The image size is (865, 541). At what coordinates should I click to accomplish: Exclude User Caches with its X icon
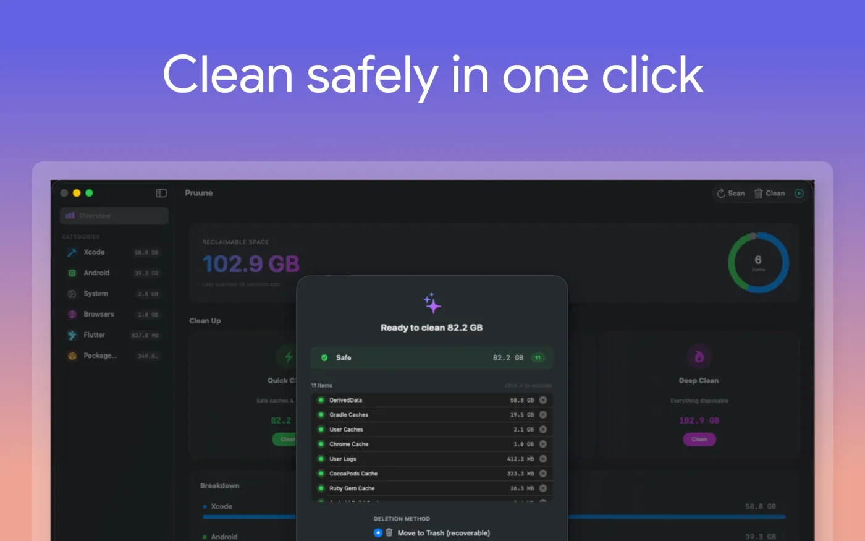(x=543, y=429)
